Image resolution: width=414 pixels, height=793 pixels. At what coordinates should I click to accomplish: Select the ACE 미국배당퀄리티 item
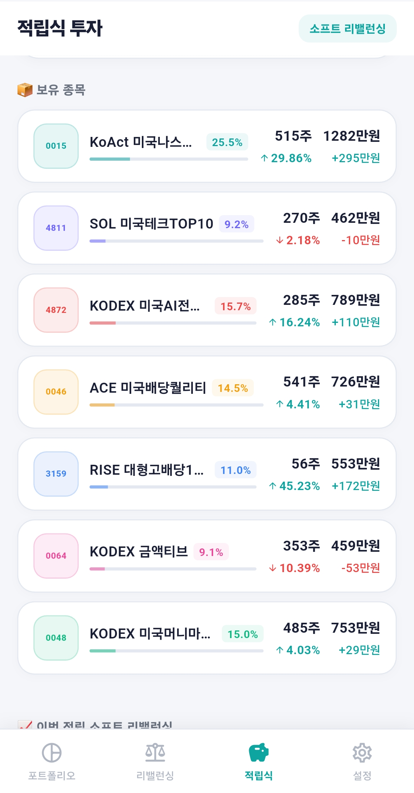pyautogui.click(x=207, y=392)
